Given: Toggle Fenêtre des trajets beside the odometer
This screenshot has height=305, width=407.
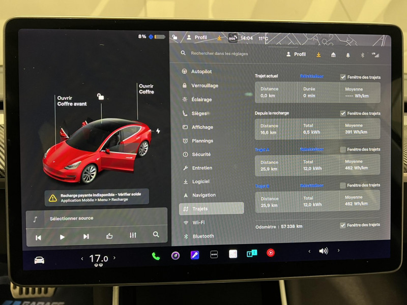Looking at the screenshot, I should tap(342, 225).
